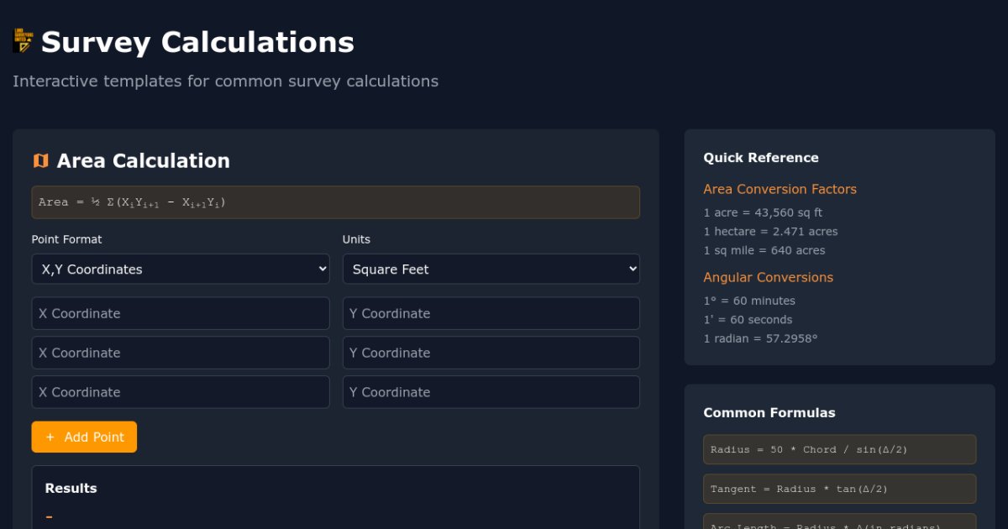Click the Survey Calculations page title
Screen dimensions: 1008x529
coord(197,42)
